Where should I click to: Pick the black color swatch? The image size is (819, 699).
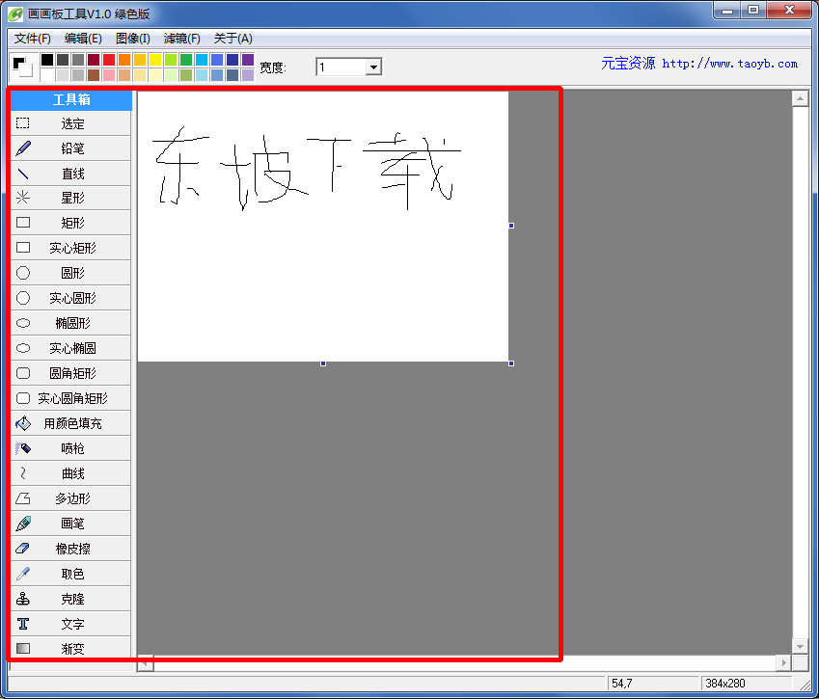(47, 60)
